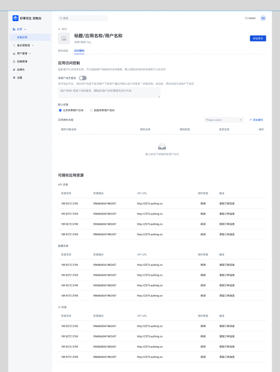The width and height of the screenshot is (280, 372).
Task: Click the headset contact-us icon
Action: tap(246, 18)
